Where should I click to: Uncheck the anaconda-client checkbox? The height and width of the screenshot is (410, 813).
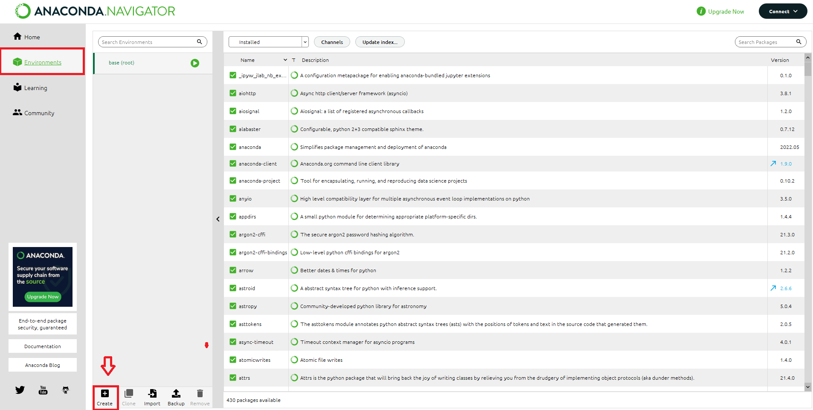(232, 163)
